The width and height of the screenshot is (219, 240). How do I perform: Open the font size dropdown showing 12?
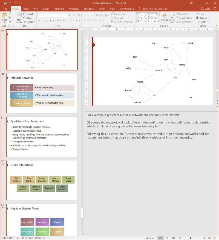tap(64, 15)
